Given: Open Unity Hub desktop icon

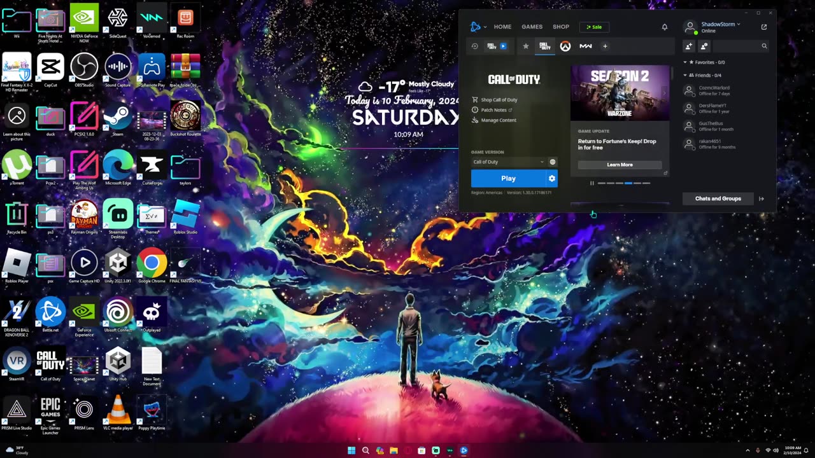Looking at the screenshot, I should 118,364.
